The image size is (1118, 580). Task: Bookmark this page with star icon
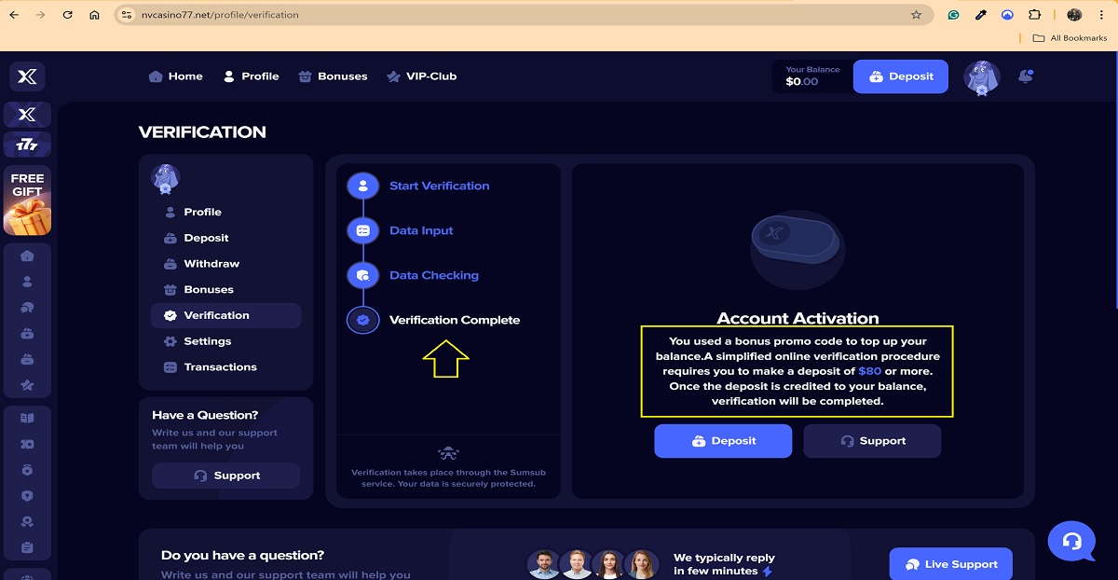pyautogui.click(x=916, y=15)
